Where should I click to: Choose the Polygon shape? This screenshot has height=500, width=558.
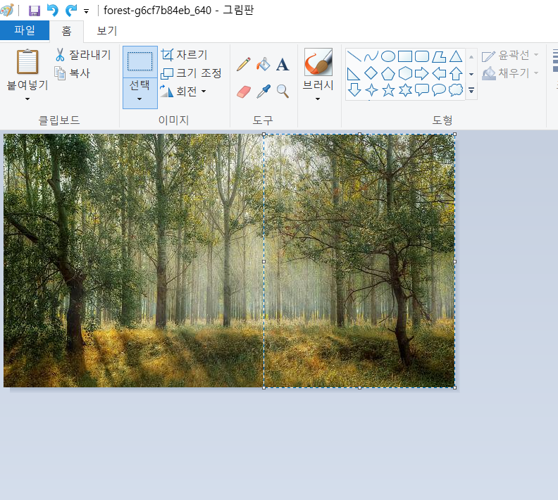[x=439, y=56]
